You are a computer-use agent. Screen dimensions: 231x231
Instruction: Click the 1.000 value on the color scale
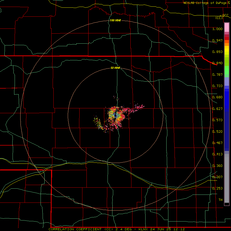[217, 29]
